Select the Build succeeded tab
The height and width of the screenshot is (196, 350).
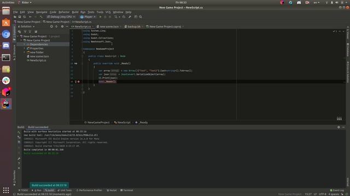tap(38, 127)
